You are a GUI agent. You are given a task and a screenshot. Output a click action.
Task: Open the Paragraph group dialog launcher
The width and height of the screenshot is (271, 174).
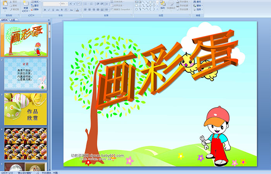click(132, 16)
